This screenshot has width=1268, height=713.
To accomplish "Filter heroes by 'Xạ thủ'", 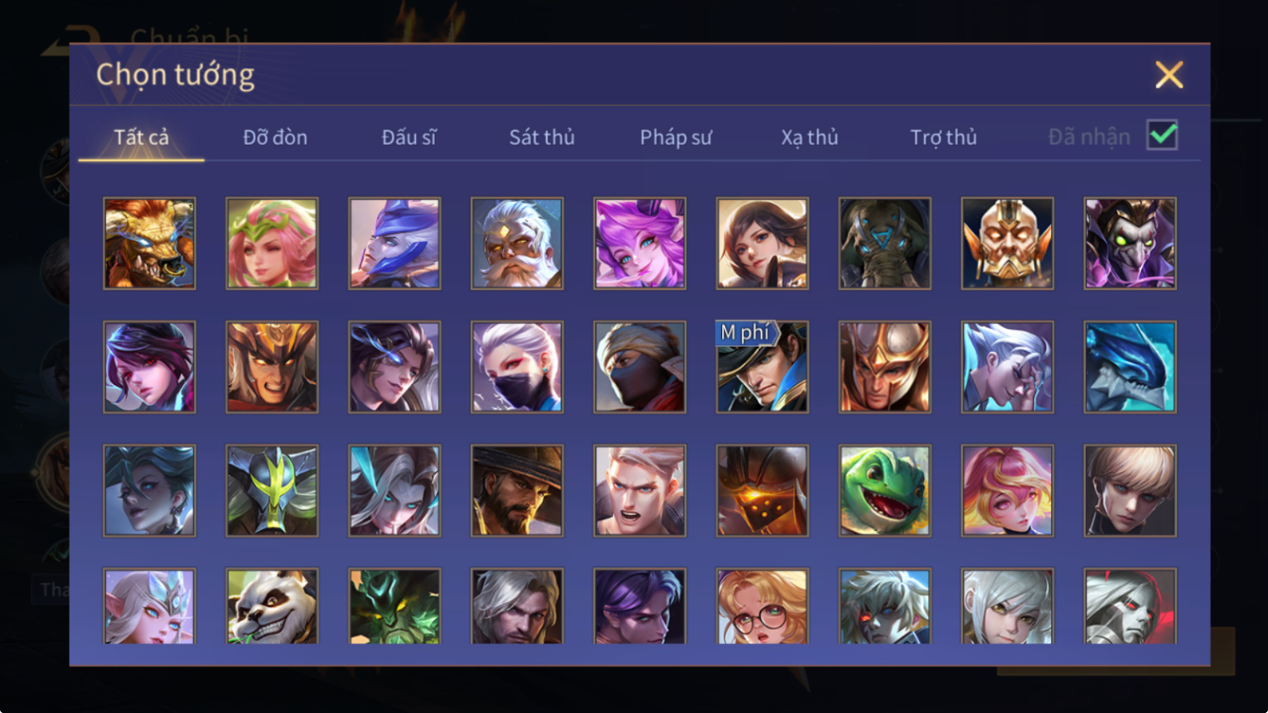I will click(x=809, y=137).
